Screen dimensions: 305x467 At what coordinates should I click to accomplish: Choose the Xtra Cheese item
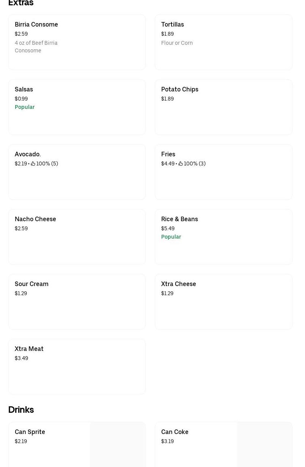[x=223, y=302]
